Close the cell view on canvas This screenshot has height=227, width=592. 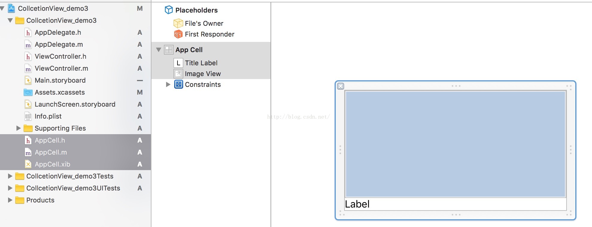click(341, 87)
